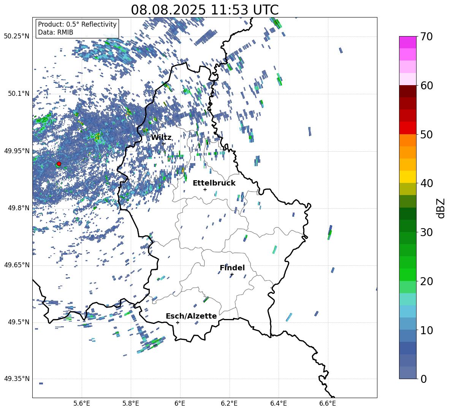This screenshot has width=450, height=411.
Task: Click the 0 tick label on colorbar
Action: [x=423, y=379]
